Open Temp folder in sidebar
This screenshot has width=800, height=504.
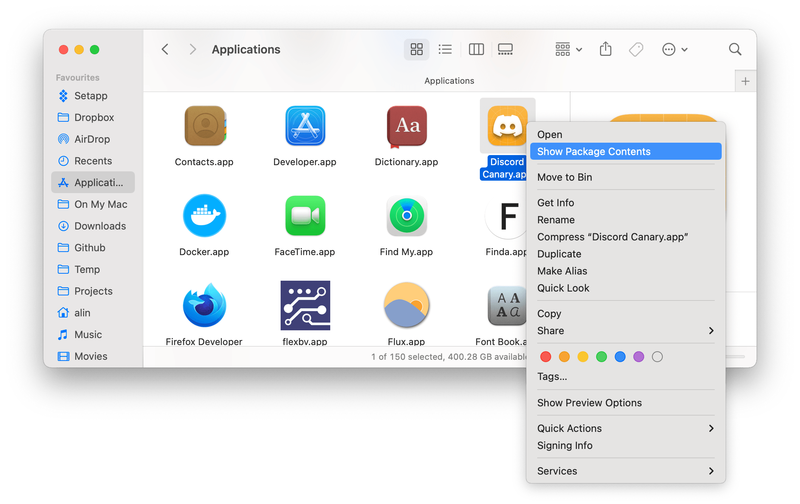93,269
